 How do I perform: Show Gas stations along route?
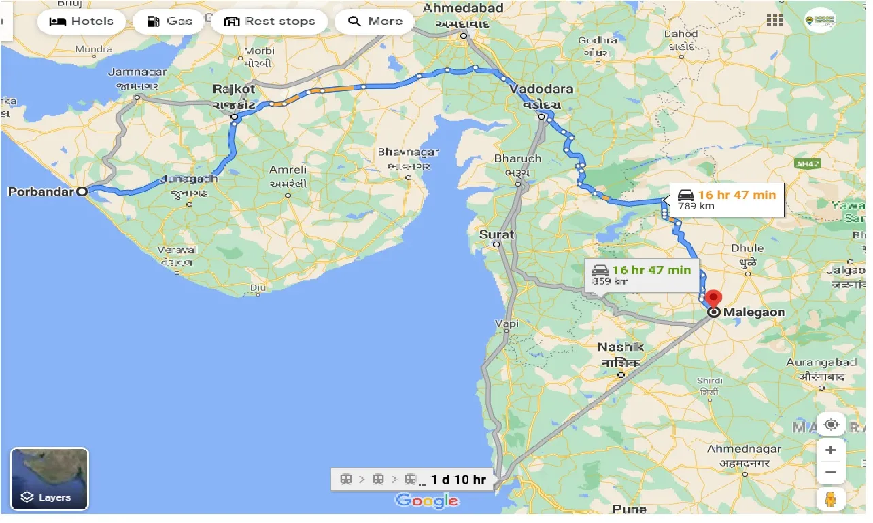pyautogui.click(x=169, y=22)
